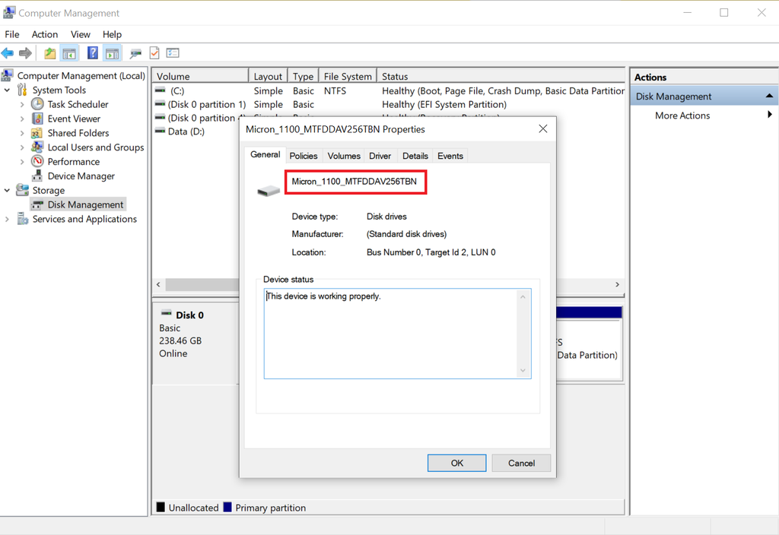The image size is (779, 535).
Task: Click the checklist settings toolbar icon
Action: [x=173, y=52]
